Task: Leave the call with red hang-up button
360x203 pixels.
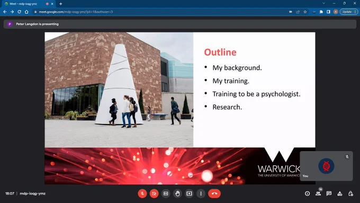Action: [x=214, y=193]
